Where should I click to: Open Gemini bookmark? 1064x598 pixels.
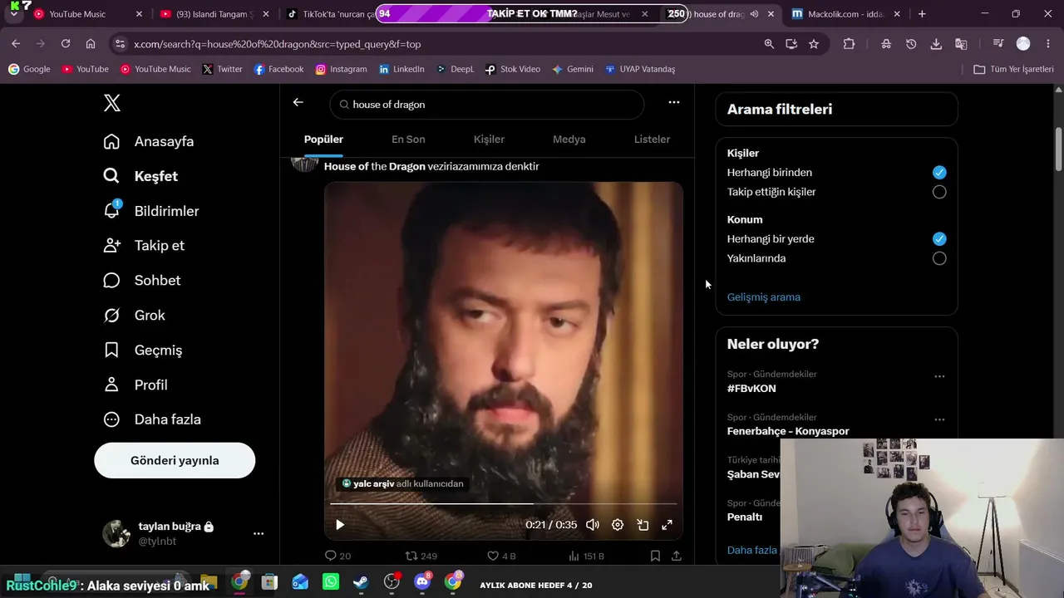tap(573, 69)
